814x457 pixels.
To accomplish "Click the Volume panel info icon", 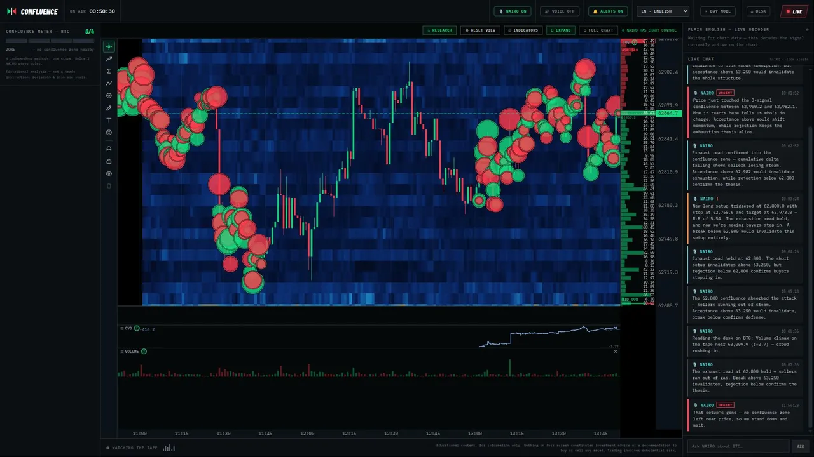I will click(x=144, y=352).
